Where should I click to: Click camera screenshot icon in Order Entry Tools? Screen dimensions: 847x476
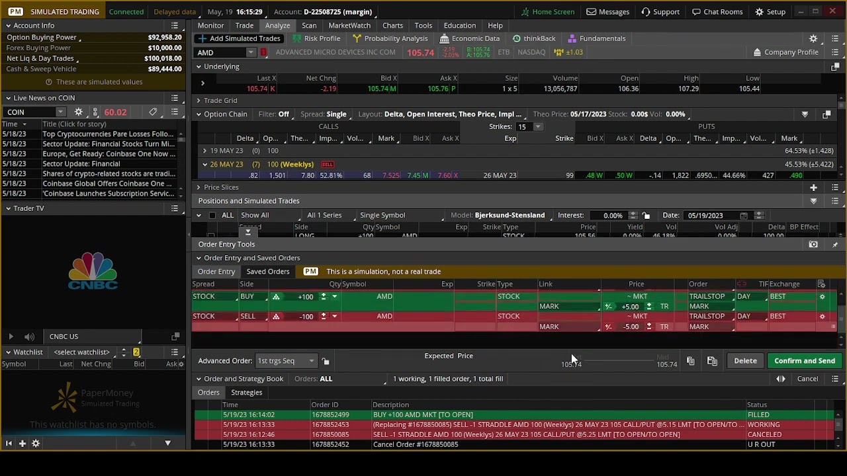pyautogui.click(x=813, y=245)
